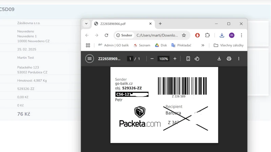
Task: Show browser downloads
Action: [222, 35]
